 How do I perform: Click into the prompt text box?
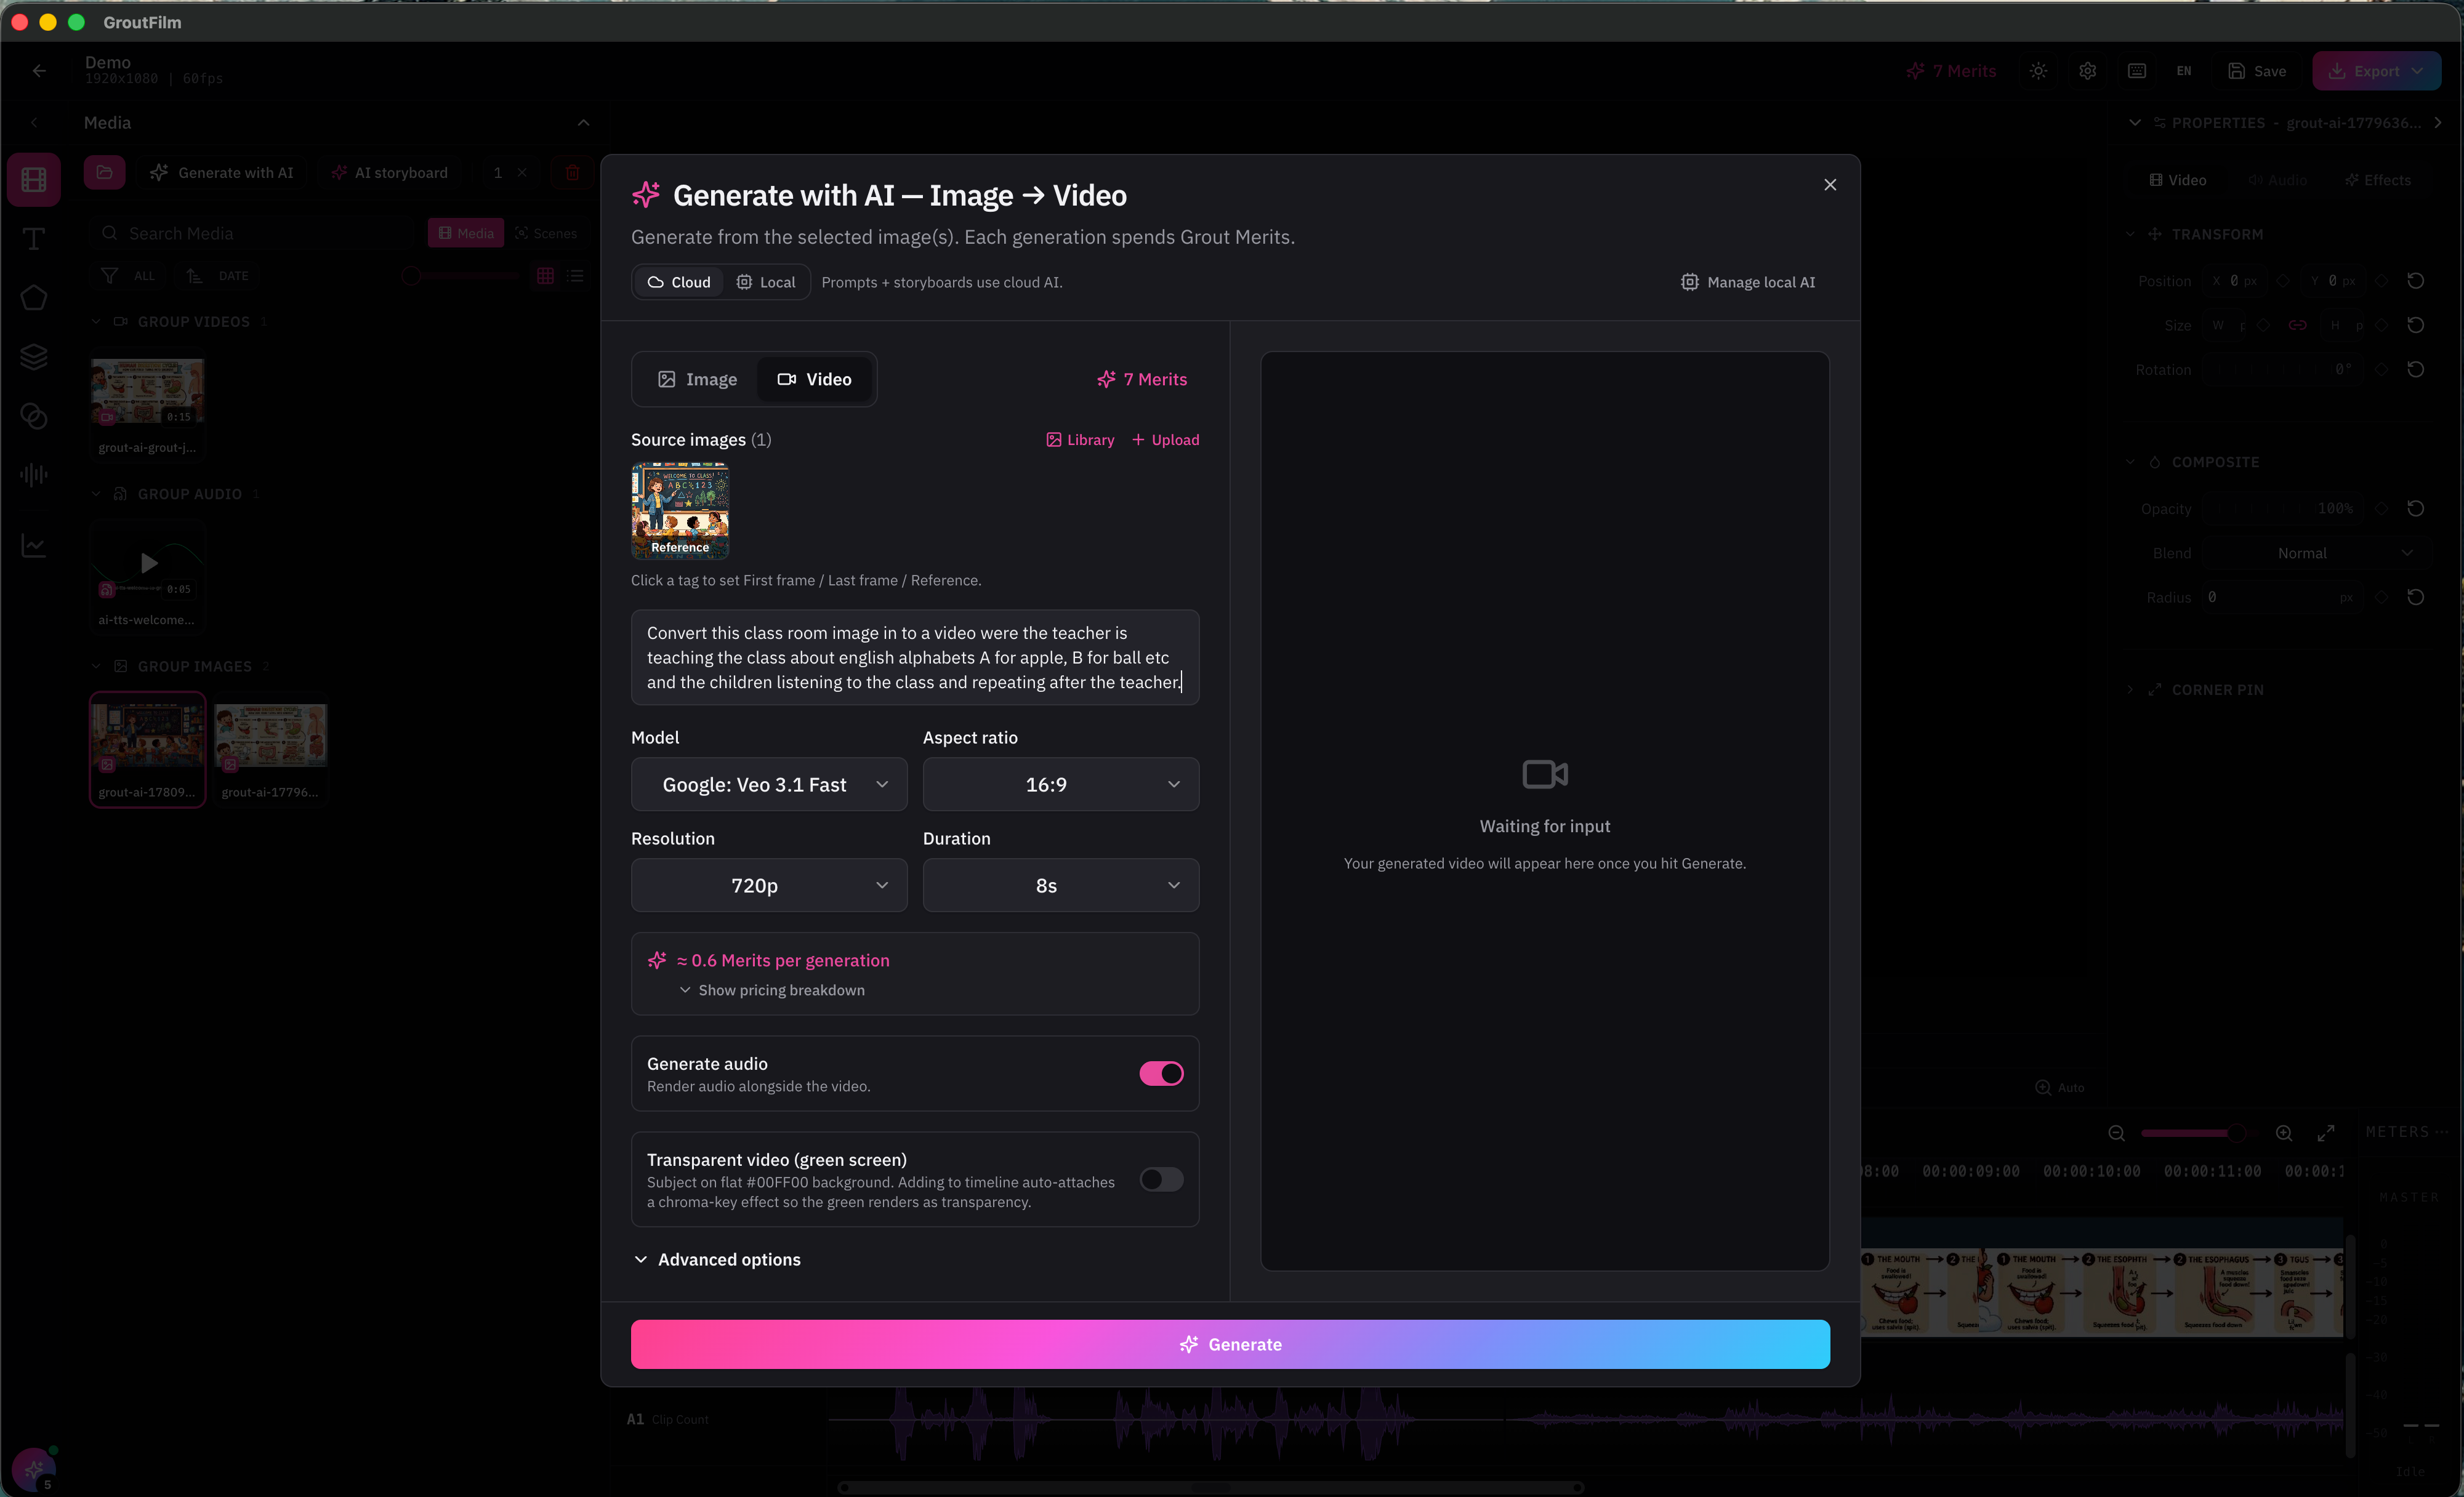[915, 657]
